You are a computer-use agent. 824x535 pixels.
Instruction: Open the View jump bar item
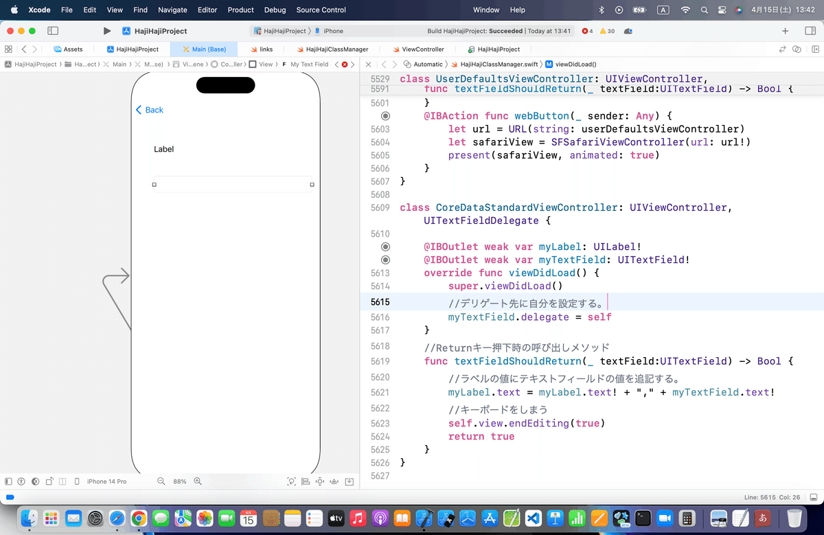260,65
